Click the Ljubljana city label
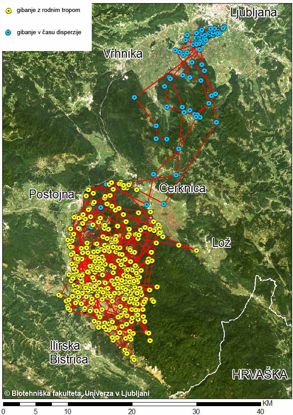293x415 pixels. pos(254,13)
